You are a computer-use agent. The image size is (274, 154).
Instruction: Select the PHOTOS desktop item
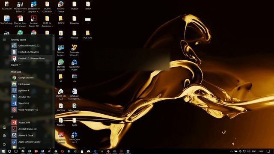(61, 107)
